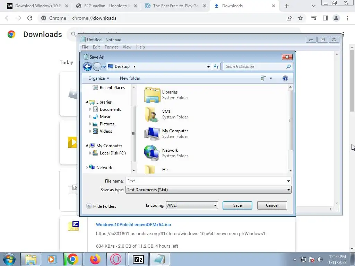Open Notepad's Edit menu

[96, 47]
